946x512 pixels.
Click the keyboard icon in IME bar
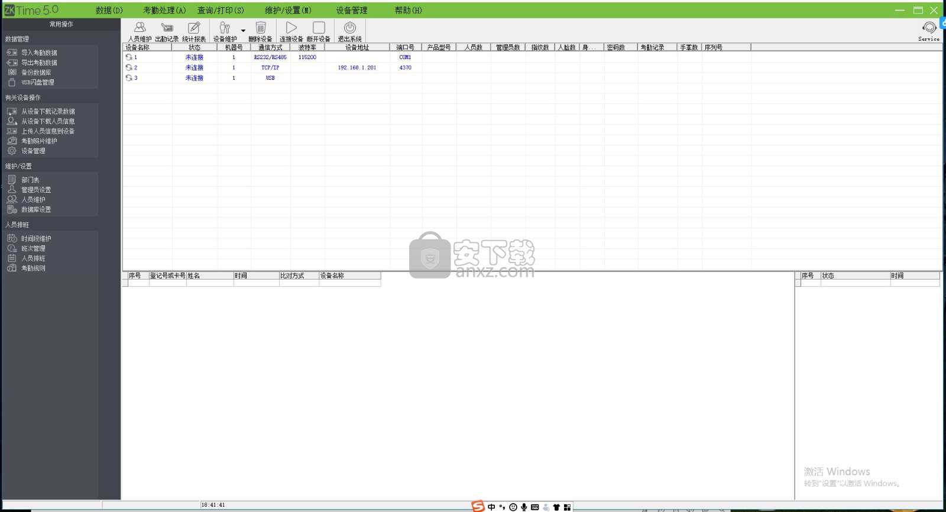click(x=535, y=507)
